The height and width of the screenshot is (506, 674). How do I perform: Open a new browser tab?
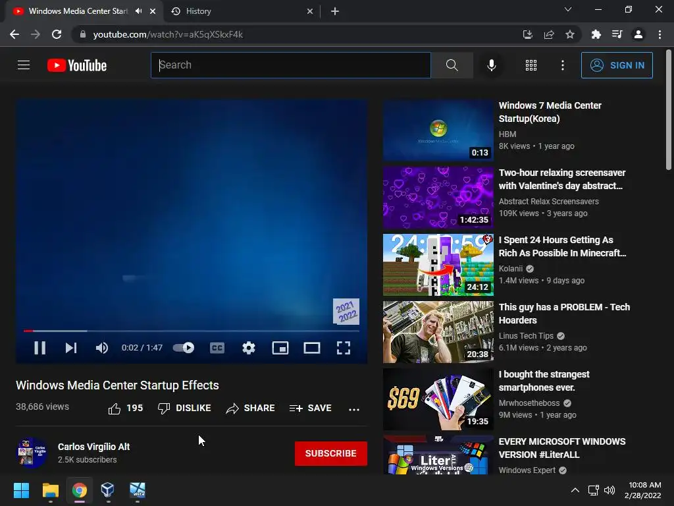click(x=335, y=11)
